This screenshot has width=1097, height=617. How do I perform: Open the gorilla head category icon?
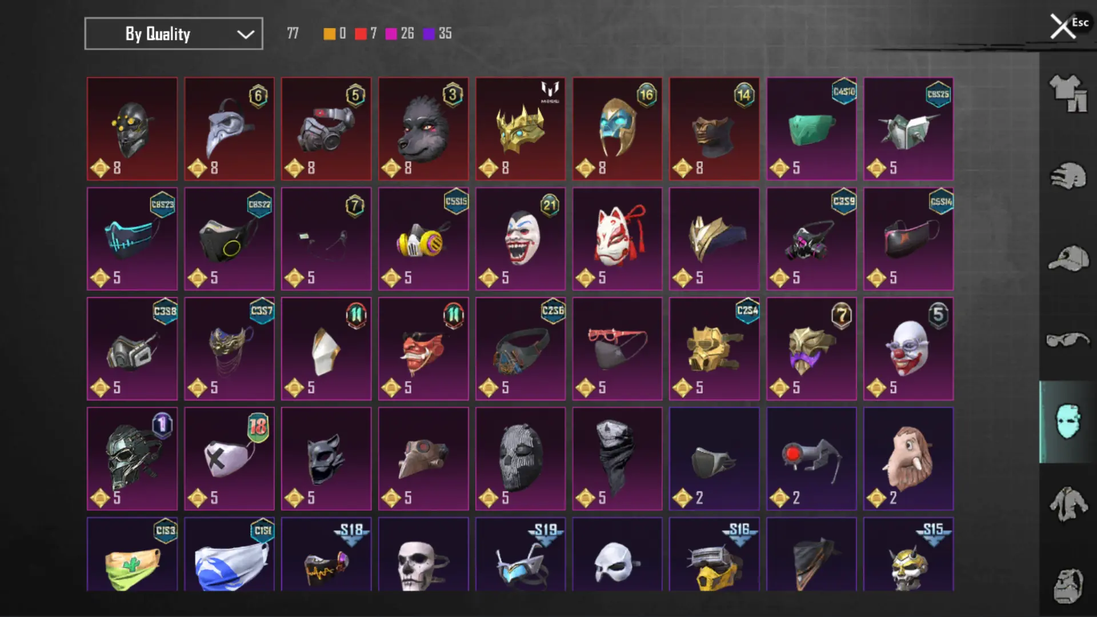(1067, 586)
